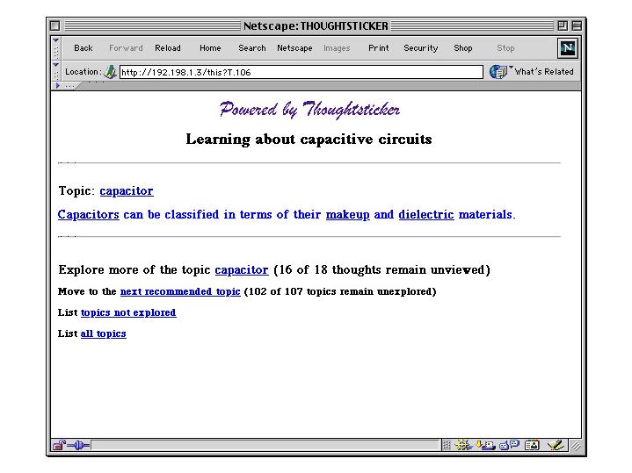Open capacitor link in Explore more line

point(242,269)
